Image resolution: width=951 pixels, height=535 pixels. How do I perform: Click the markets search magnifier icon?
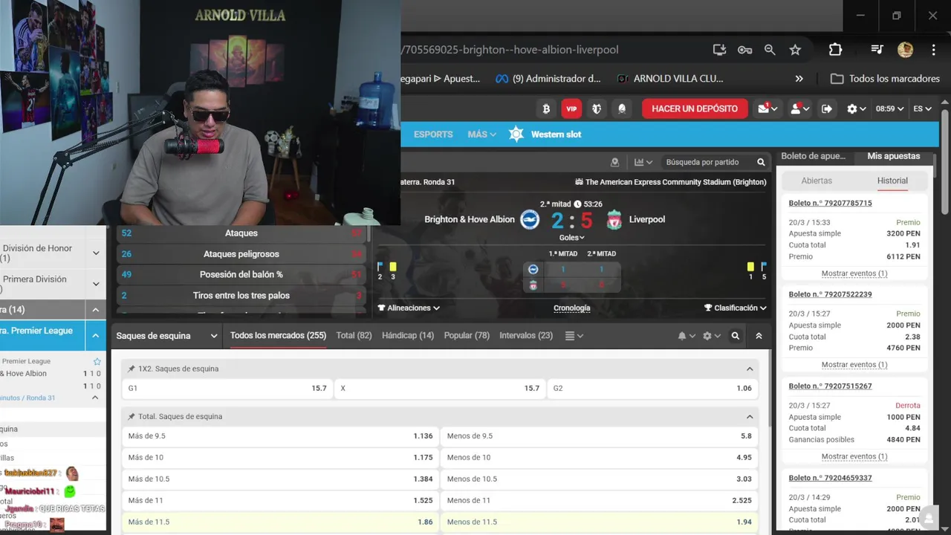tap(735, 336)
